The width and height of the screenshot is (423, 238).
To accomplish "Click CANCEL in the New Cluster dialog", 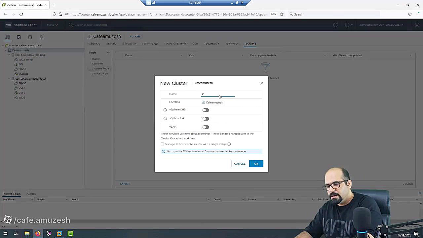I will pos(240,164).
